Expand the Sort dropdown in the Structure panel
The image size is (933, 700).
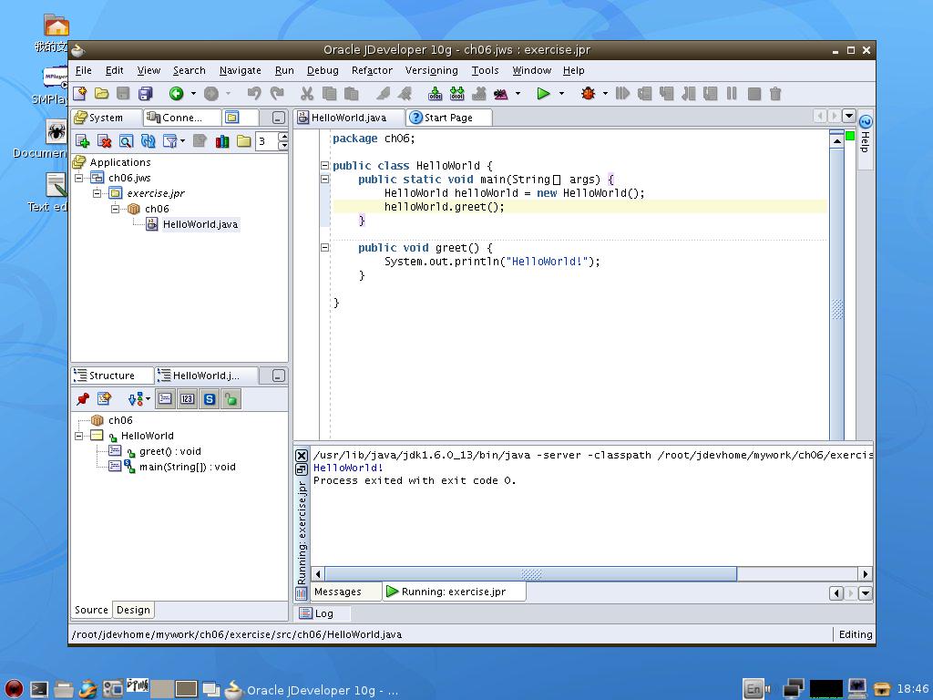pos(147,398)
